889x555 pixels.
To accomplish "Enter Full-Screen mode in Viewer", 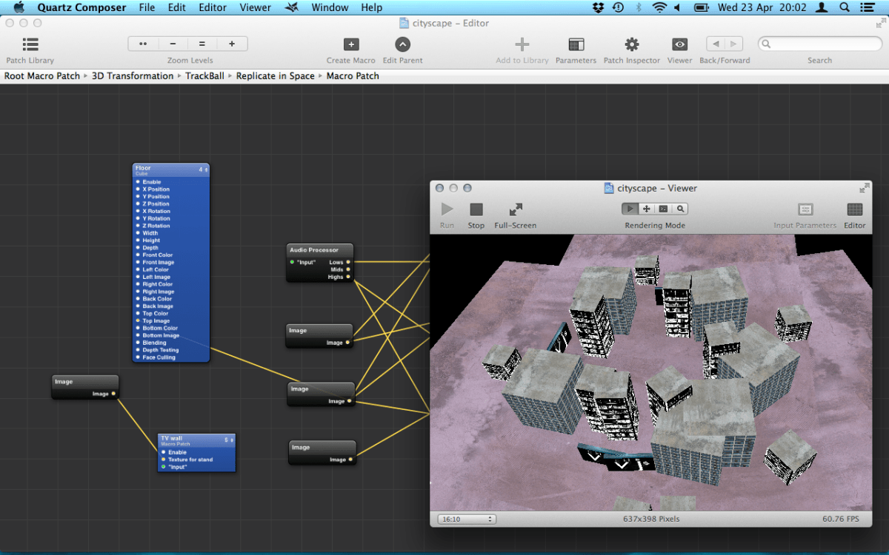I will 516,210.
